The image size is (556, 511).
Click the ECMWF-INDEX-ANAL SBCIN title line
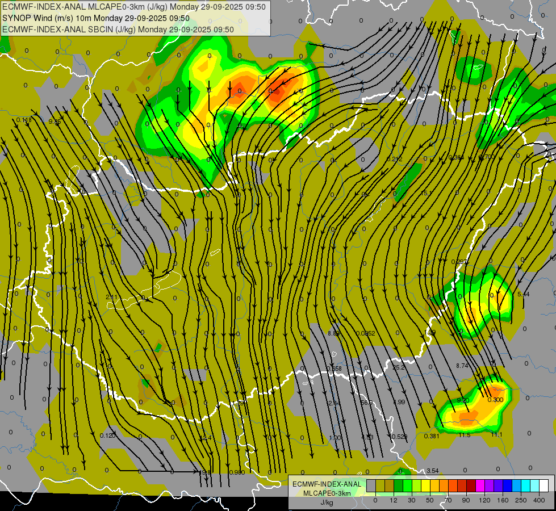pyautogui.click(x=118, y=30)
